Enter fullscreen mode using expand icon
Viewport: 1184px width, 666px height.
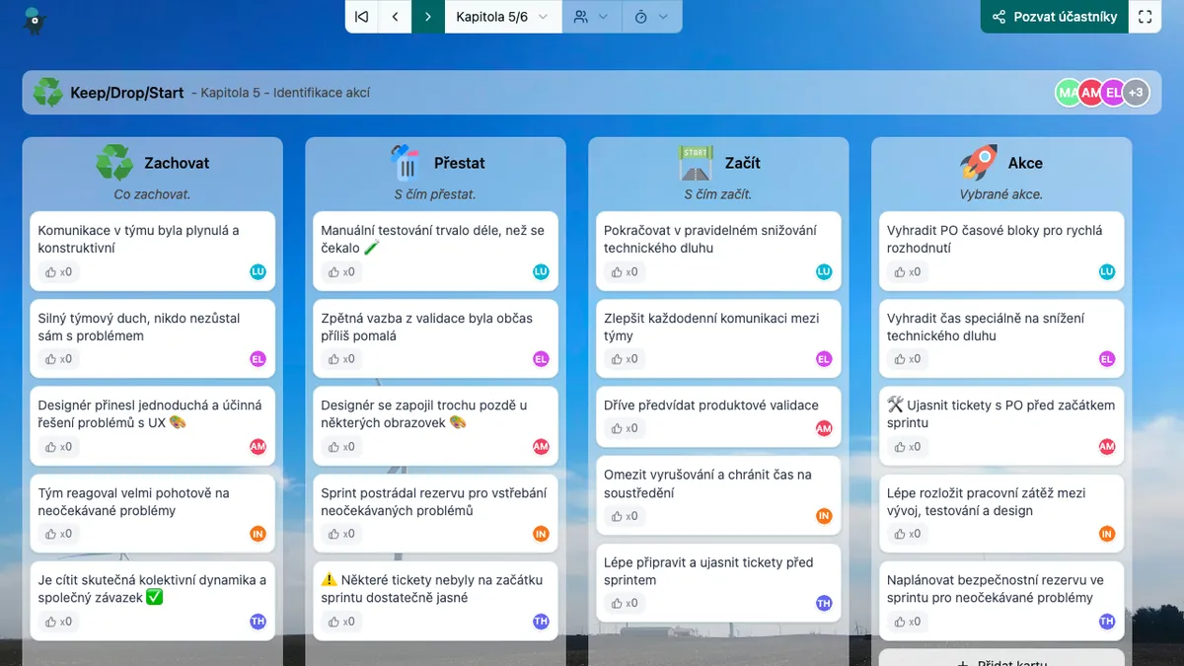click(1145, 17)
